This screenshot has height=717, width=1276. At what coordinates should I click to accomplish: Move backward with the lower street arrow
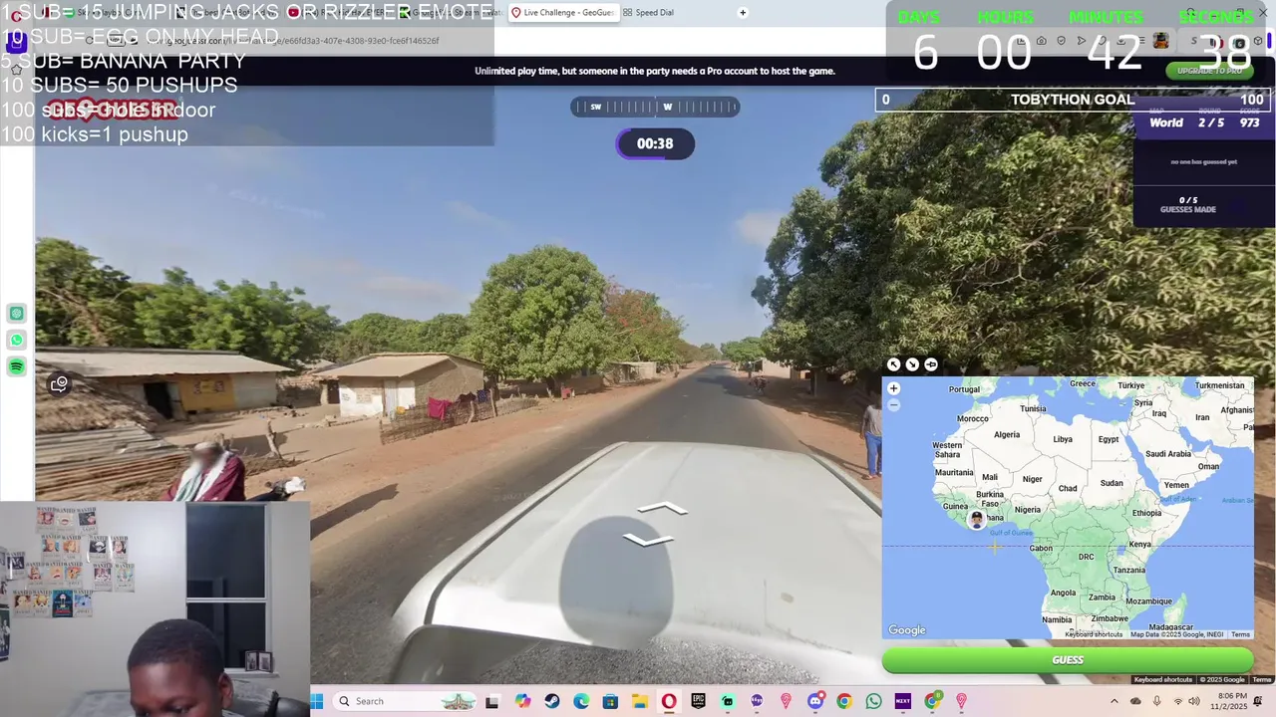tap(649, 540)
